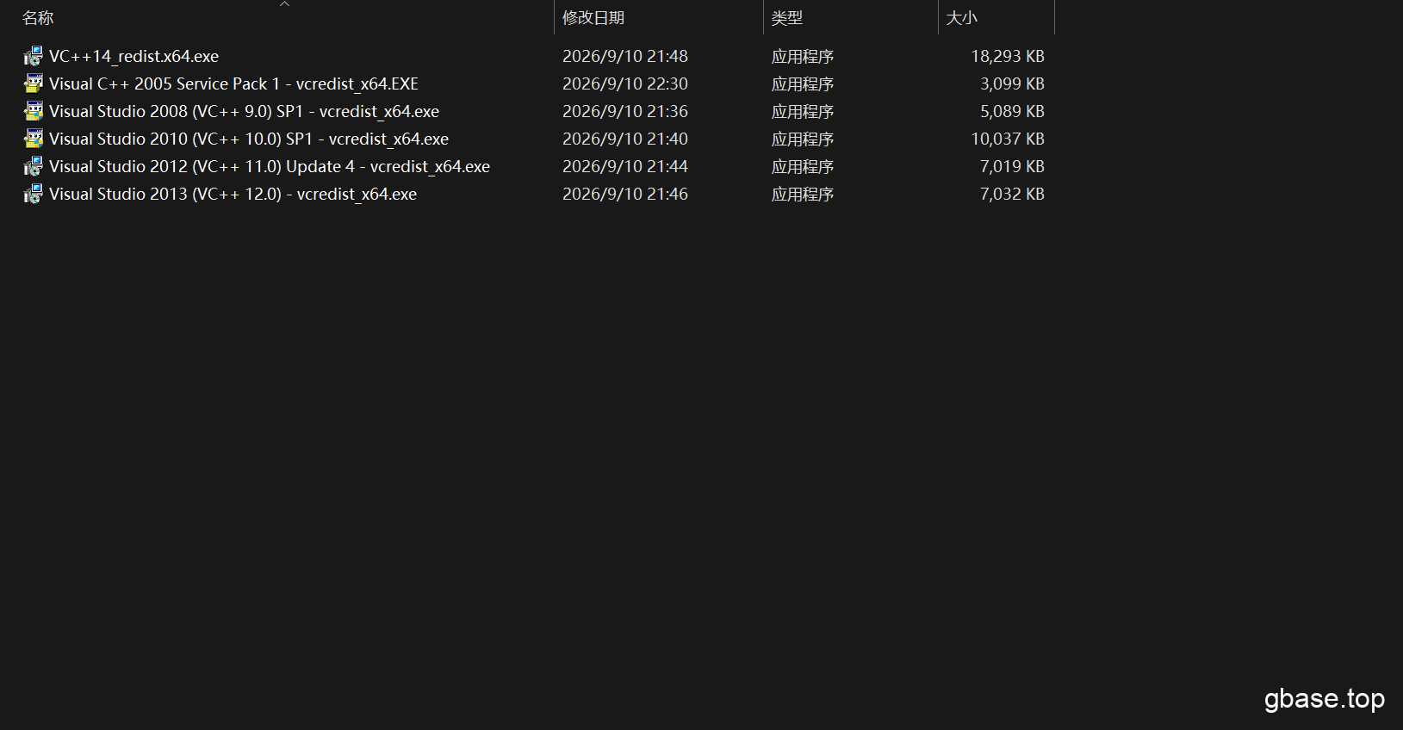Image resolution: width=1403 pixels, height=730 pixels.
Task: Click 应用程序 type in the Visual C++ 2005 row
Action: coord(803,84)
